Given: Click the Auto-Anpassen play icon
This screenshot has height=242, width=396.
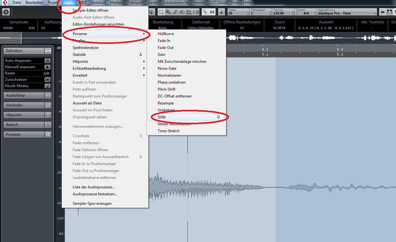Looking at the screenshot, I should [47, 61].
